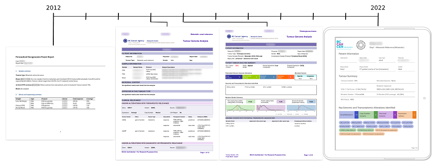Image resolution: width=437 pixels, height=166 pixels.
Task: Click the 'Metastatic uveal melanoma' header text
Action: pyautogui.click(x=201, y=34)
